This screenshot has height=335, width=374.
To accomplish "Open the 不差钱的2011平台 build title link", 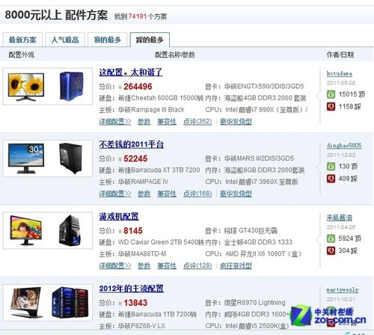I will tap(132, 144).
